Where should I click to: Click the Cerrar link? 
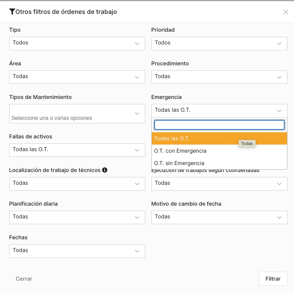pyautogui.click(x=24, y=279)
